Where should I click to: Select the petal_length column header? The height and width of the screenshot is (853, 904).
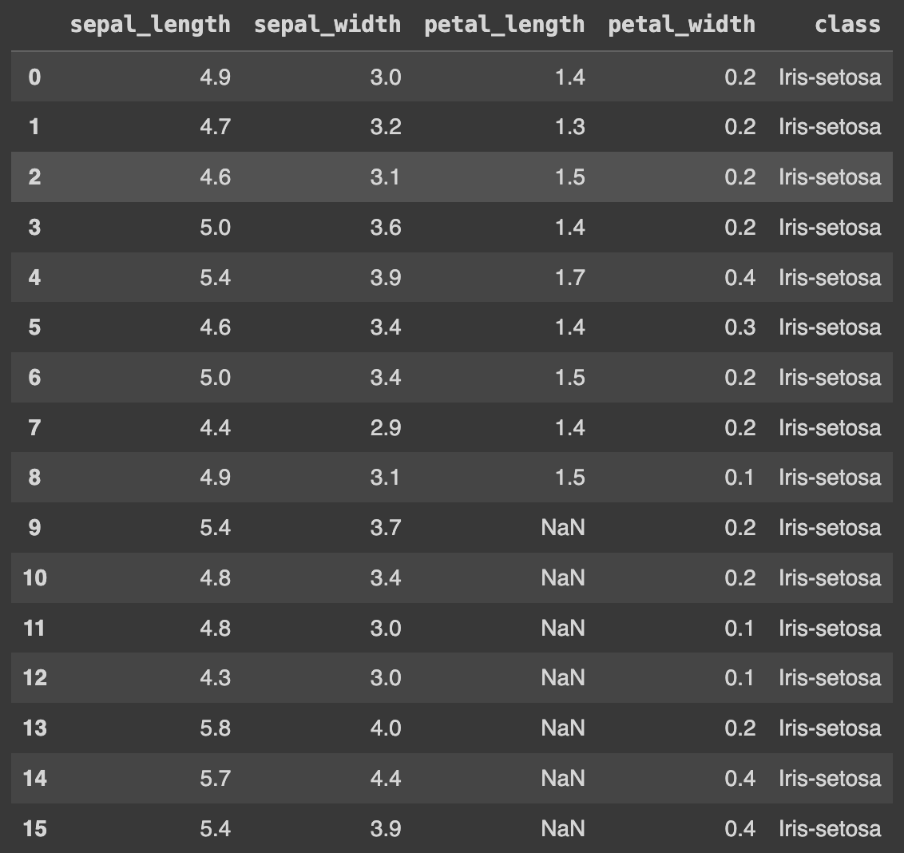pyautogui.click(x=505, y=25)
